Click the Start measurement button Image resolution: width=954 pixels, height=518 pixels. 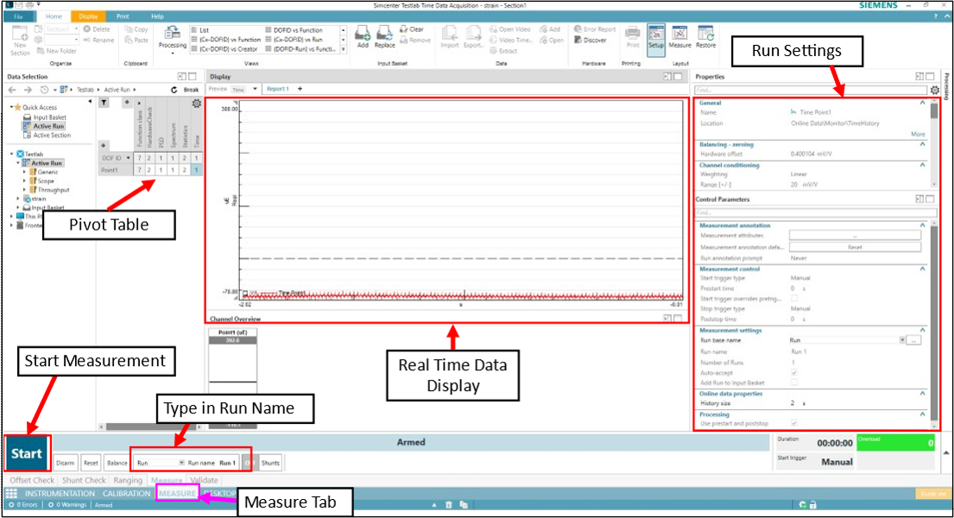click(27, 453)
